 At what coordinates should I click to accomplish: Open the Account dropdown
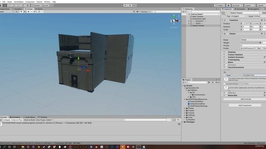click(x=237, y=5)
